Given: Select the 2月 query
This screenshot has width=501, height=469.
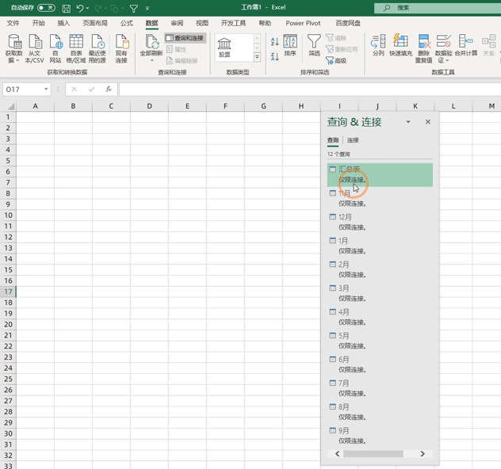Looking at the screenshot, I should click(x=380, y=269).
